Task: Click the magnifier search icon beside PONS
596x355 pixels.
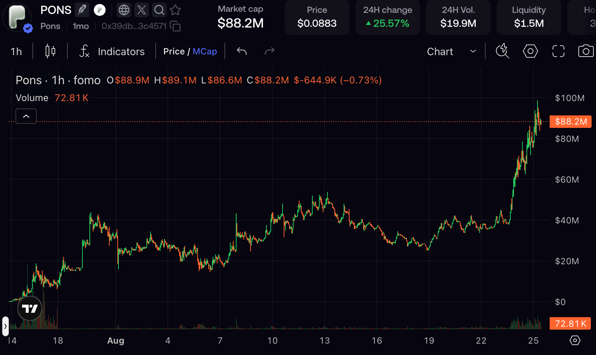Action: click(x=159, y=10)
